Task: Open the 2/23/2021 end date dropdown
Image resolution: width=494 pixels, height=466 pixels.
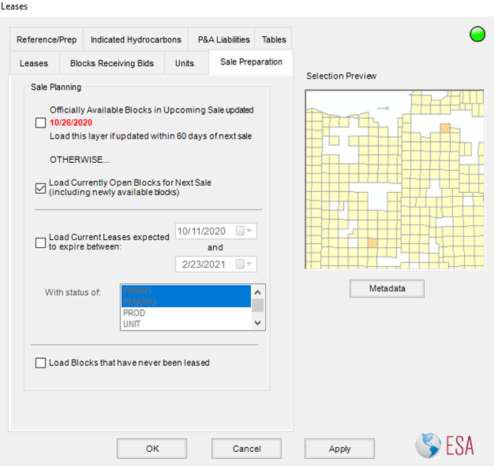Action: 249,264
